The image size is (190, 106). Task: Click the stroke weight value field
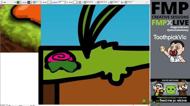click(x=37, y=2)
